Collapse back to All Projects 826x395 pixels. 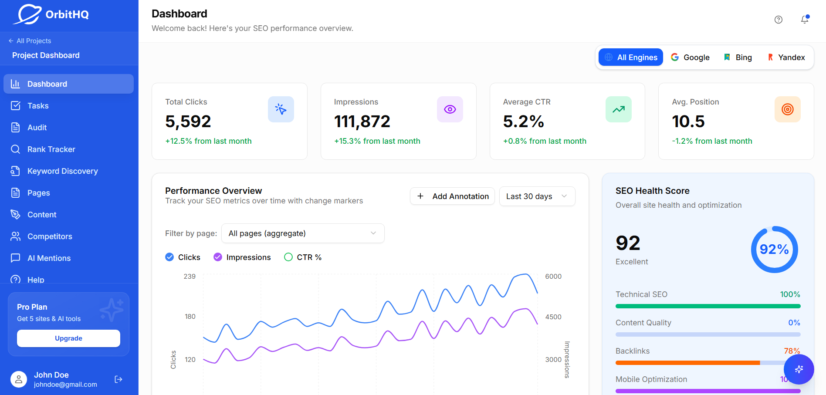pos(30,41)
